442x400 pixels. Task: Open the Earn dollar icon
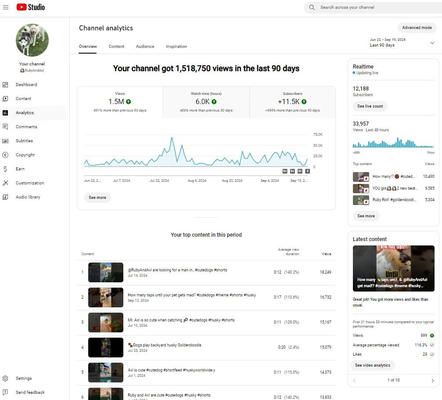5,169
